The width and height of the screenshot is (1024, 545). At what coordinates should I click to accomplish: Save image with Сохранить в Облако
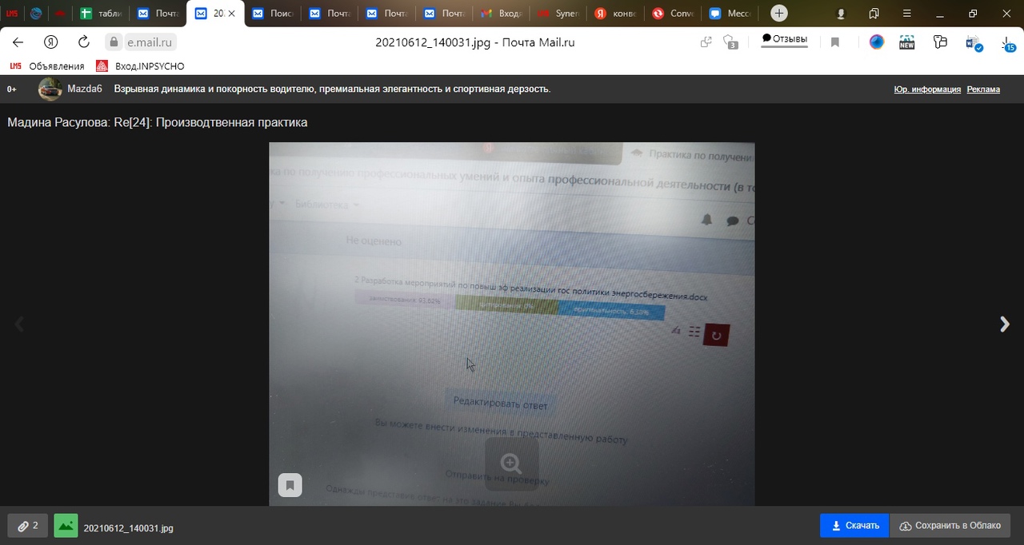(950, 526)
